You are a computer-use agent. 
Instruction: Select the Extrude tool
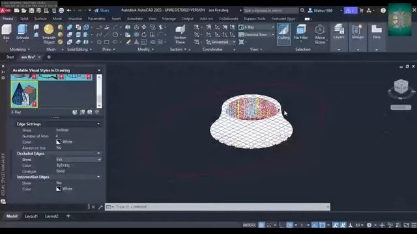23,32
